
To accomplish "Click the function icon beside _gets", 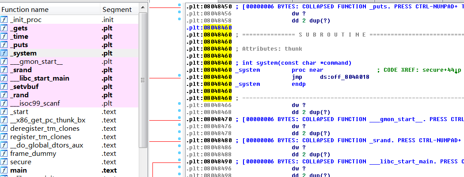I will pyautogui.click(x=4, y=28).
